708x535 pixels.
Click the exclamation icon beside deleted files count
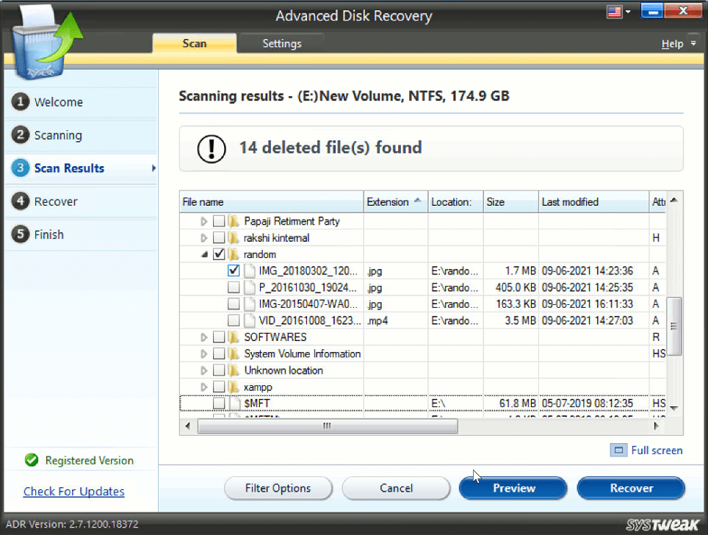point(211,148)
